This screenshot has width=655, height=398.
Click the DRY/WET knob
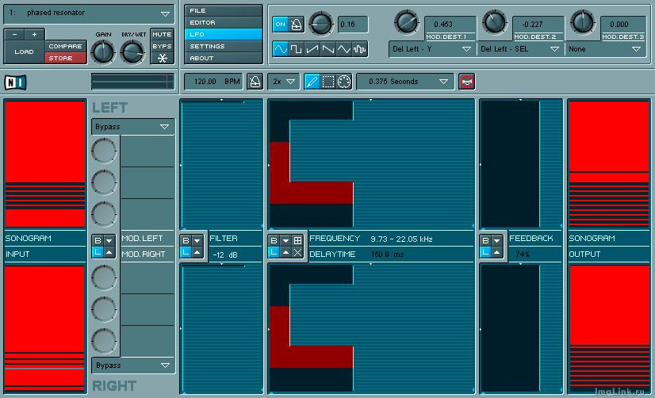[132, 52]
